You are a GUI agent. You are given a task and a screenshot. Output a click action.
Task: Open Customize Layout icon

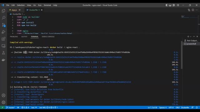point(178,5)
